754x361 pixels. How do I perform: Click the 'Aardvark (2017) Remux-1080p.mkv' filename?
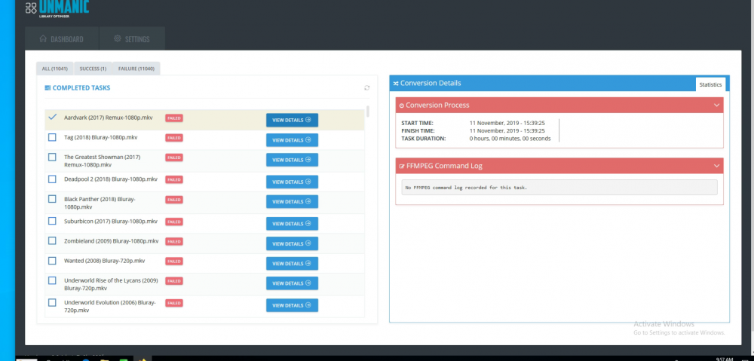(108, 118)
